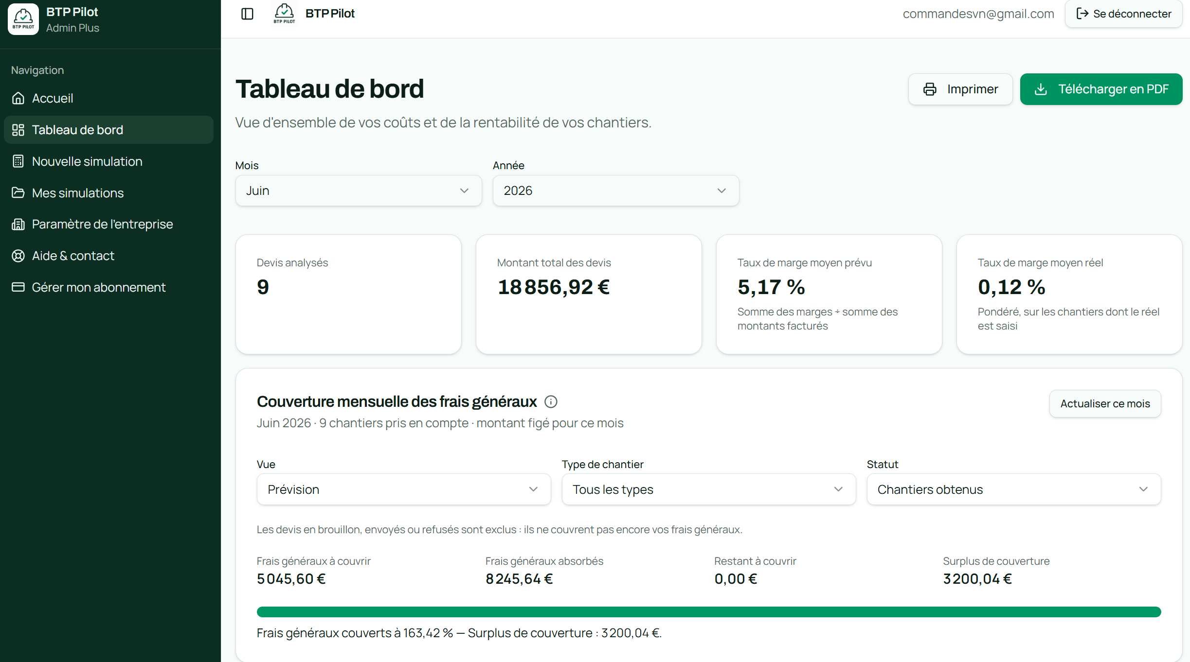Click the Tableau de bord grid icon

18,130
